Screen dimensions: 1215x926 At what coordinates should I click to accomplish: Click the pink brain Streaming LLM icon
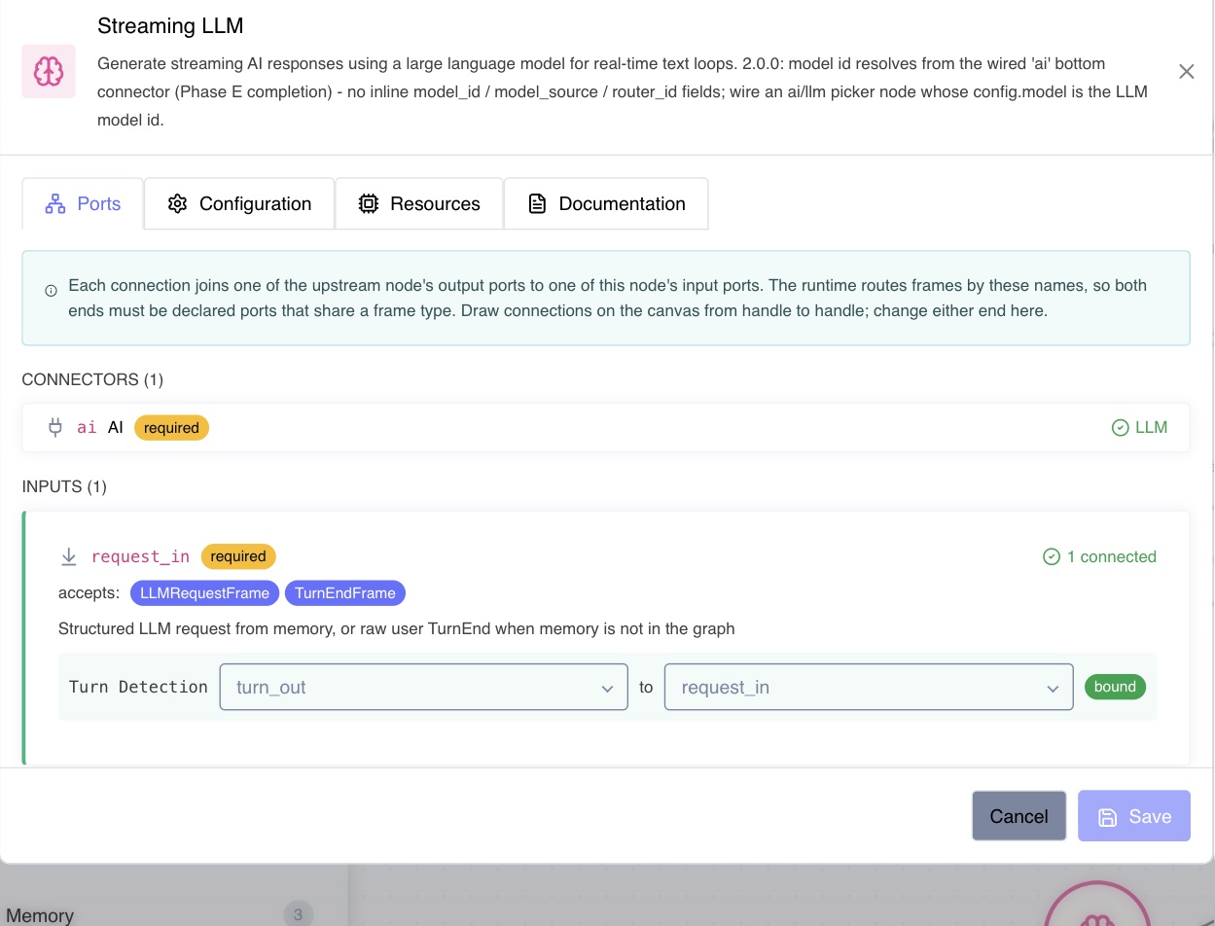(x=49, y=71)
